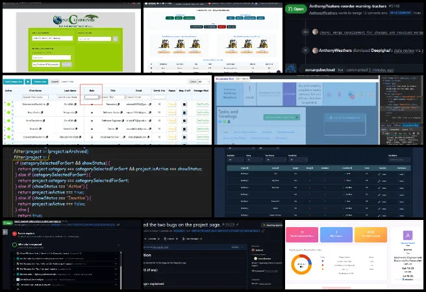Click the sonarqubecloud bot avatar icon

coord(291,68)
